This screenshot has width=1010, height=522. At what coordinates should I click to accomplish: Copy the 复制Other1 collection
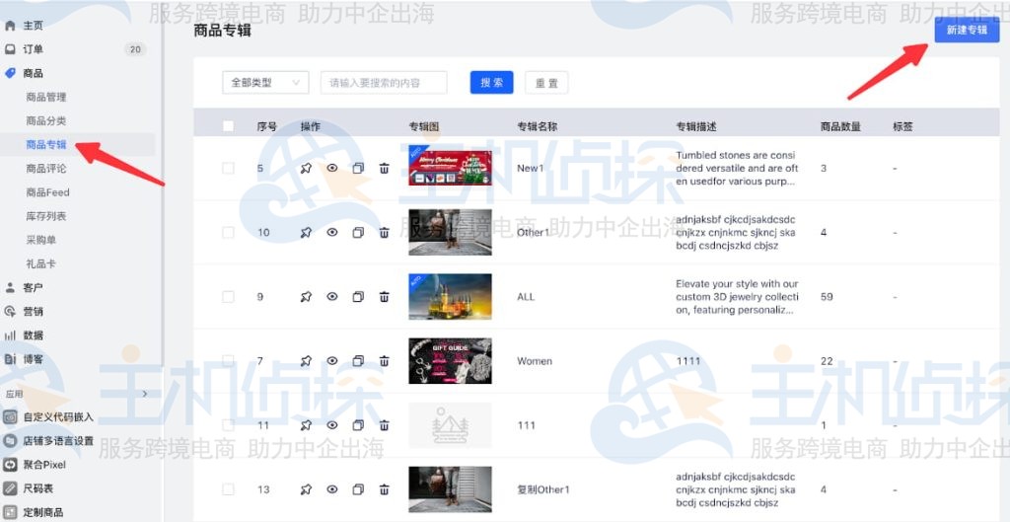(x=358, y=489)
